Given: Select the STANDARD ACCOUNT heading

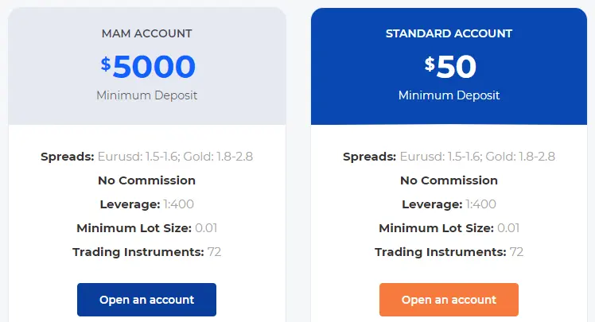Looking at the screenshot, I should [449, 33].
